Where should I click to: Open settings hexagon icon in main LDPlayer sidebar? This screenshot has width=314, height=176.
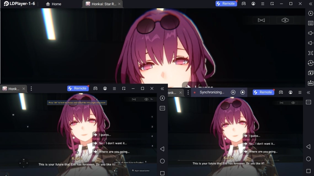pos(310,13)
